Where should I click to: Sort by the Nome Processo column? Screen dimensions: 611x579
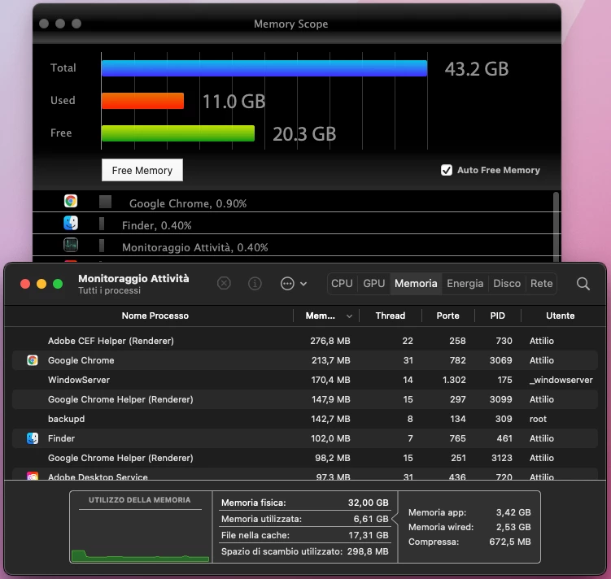[155, 316]
